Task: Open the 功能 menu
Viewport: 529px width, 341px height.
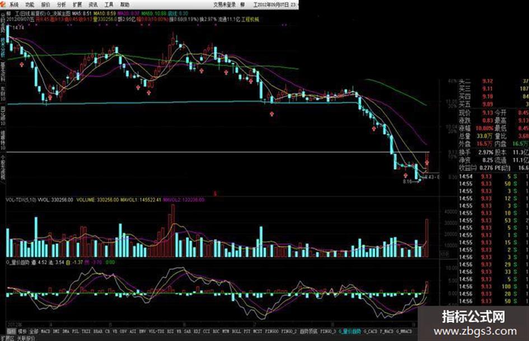Action: (30, 4)
